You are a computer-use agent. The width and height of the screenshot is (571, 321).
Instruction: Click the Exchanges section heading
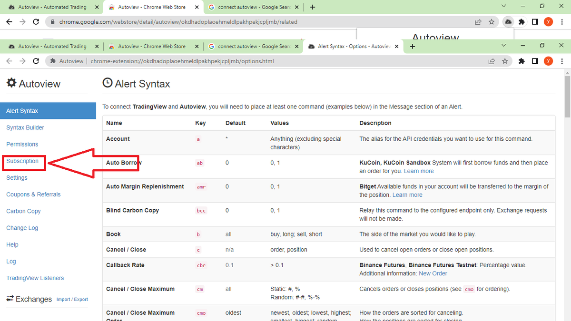tap(29, 299)
